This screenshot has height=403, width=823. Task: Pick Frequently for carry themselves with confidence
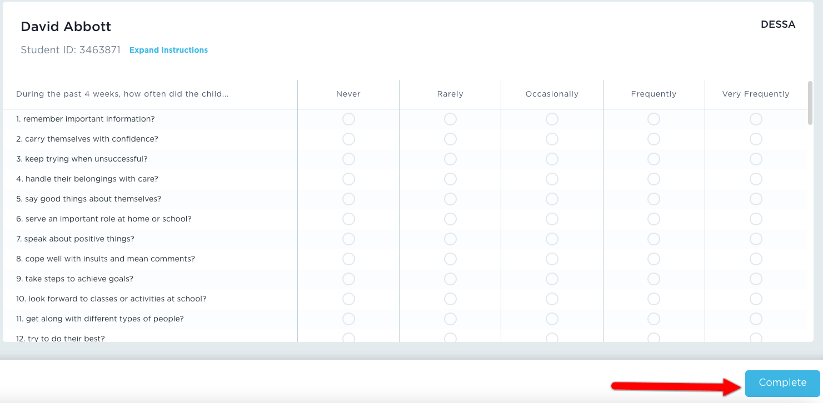point(654,139)
